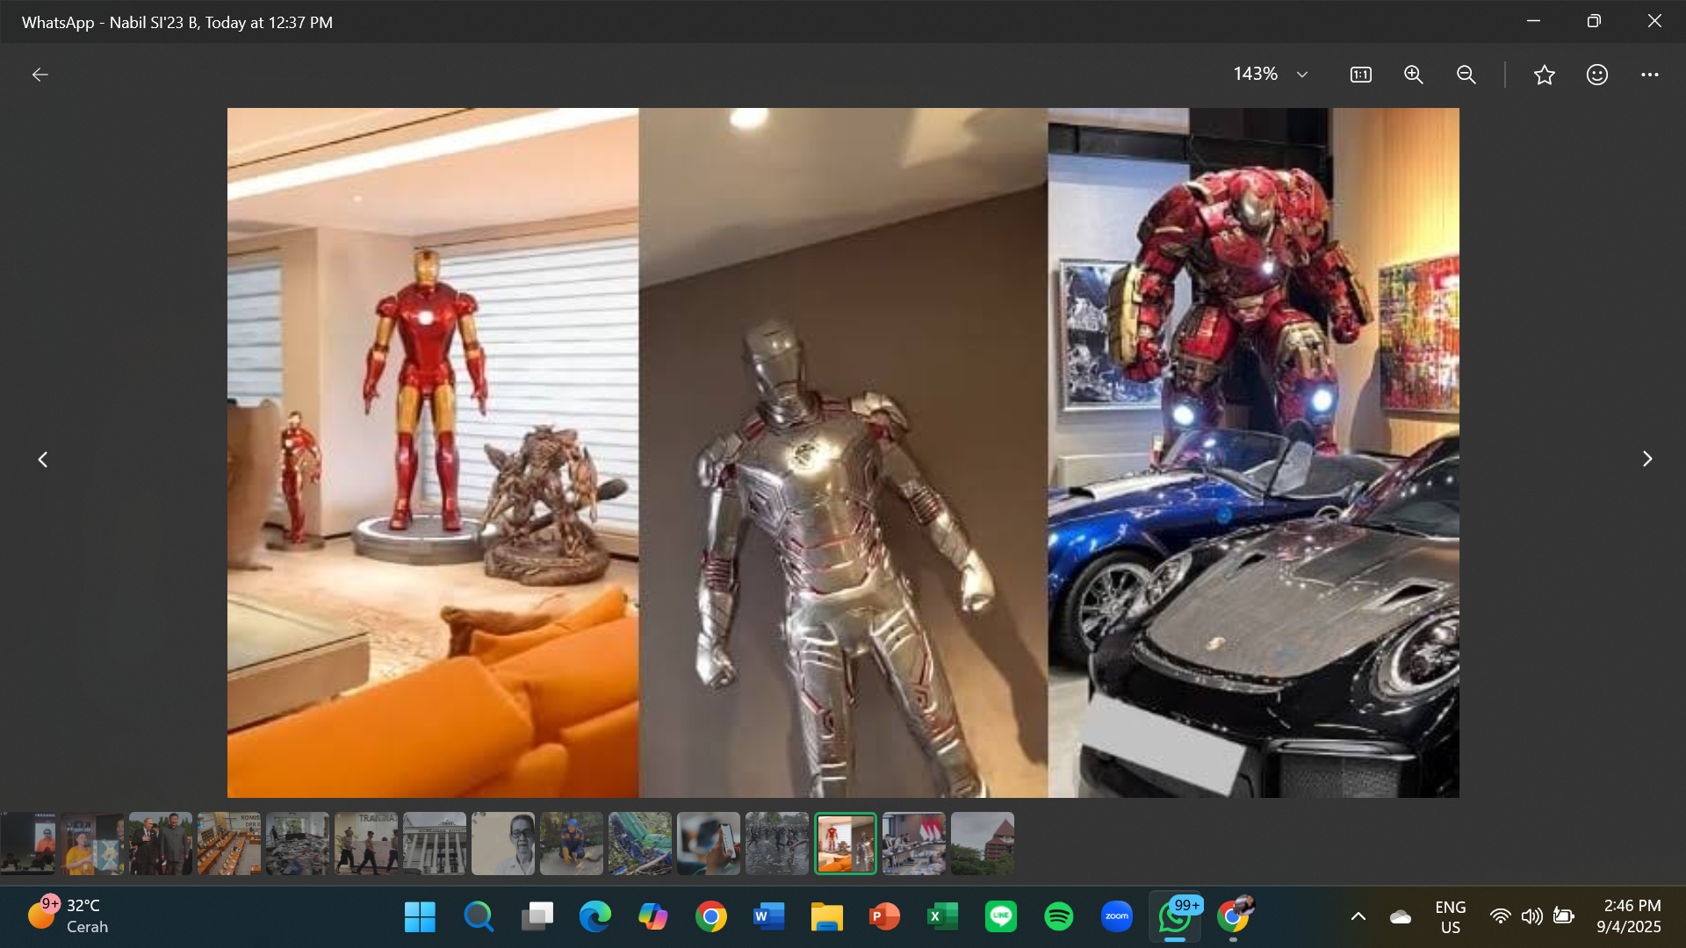The width and height of the screenshot is (1686, 948).
Task: Select the thumbnail of a meeting with red-white flags
Action: [914, 844]
